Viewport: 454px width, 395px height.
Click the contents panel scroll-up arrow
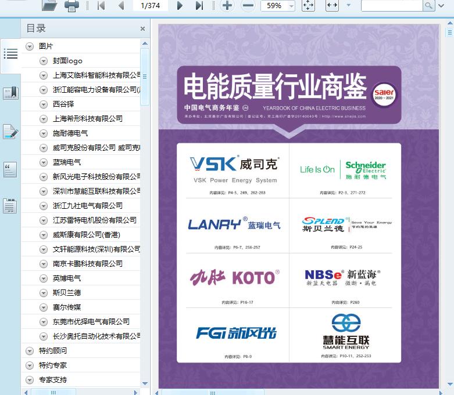[x=145, y=44]
